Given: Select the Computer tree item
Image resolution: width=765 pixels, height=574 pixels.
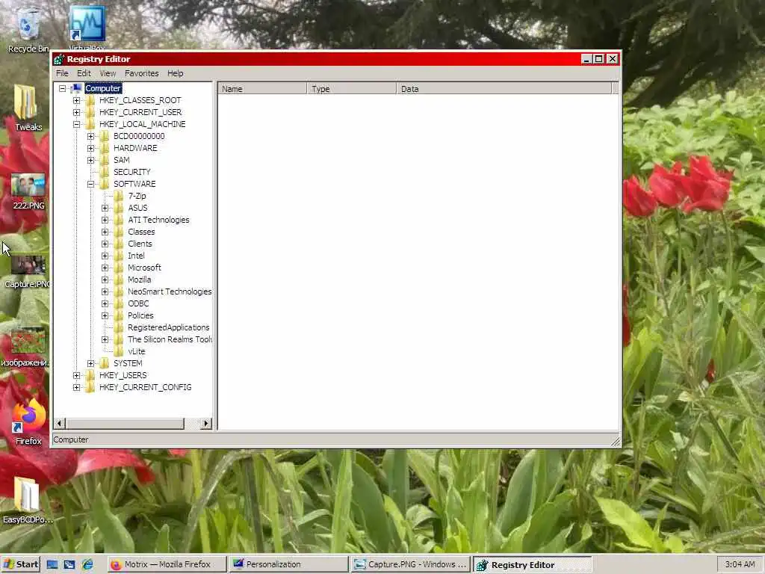Looking at the screenshot, I should (x=103, y=88).
